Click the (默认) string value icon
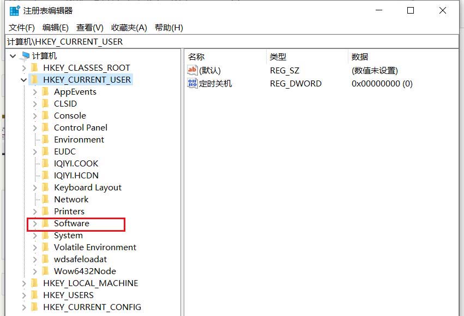The width and height of the screenshot is (464, 316). coord(192,70)
